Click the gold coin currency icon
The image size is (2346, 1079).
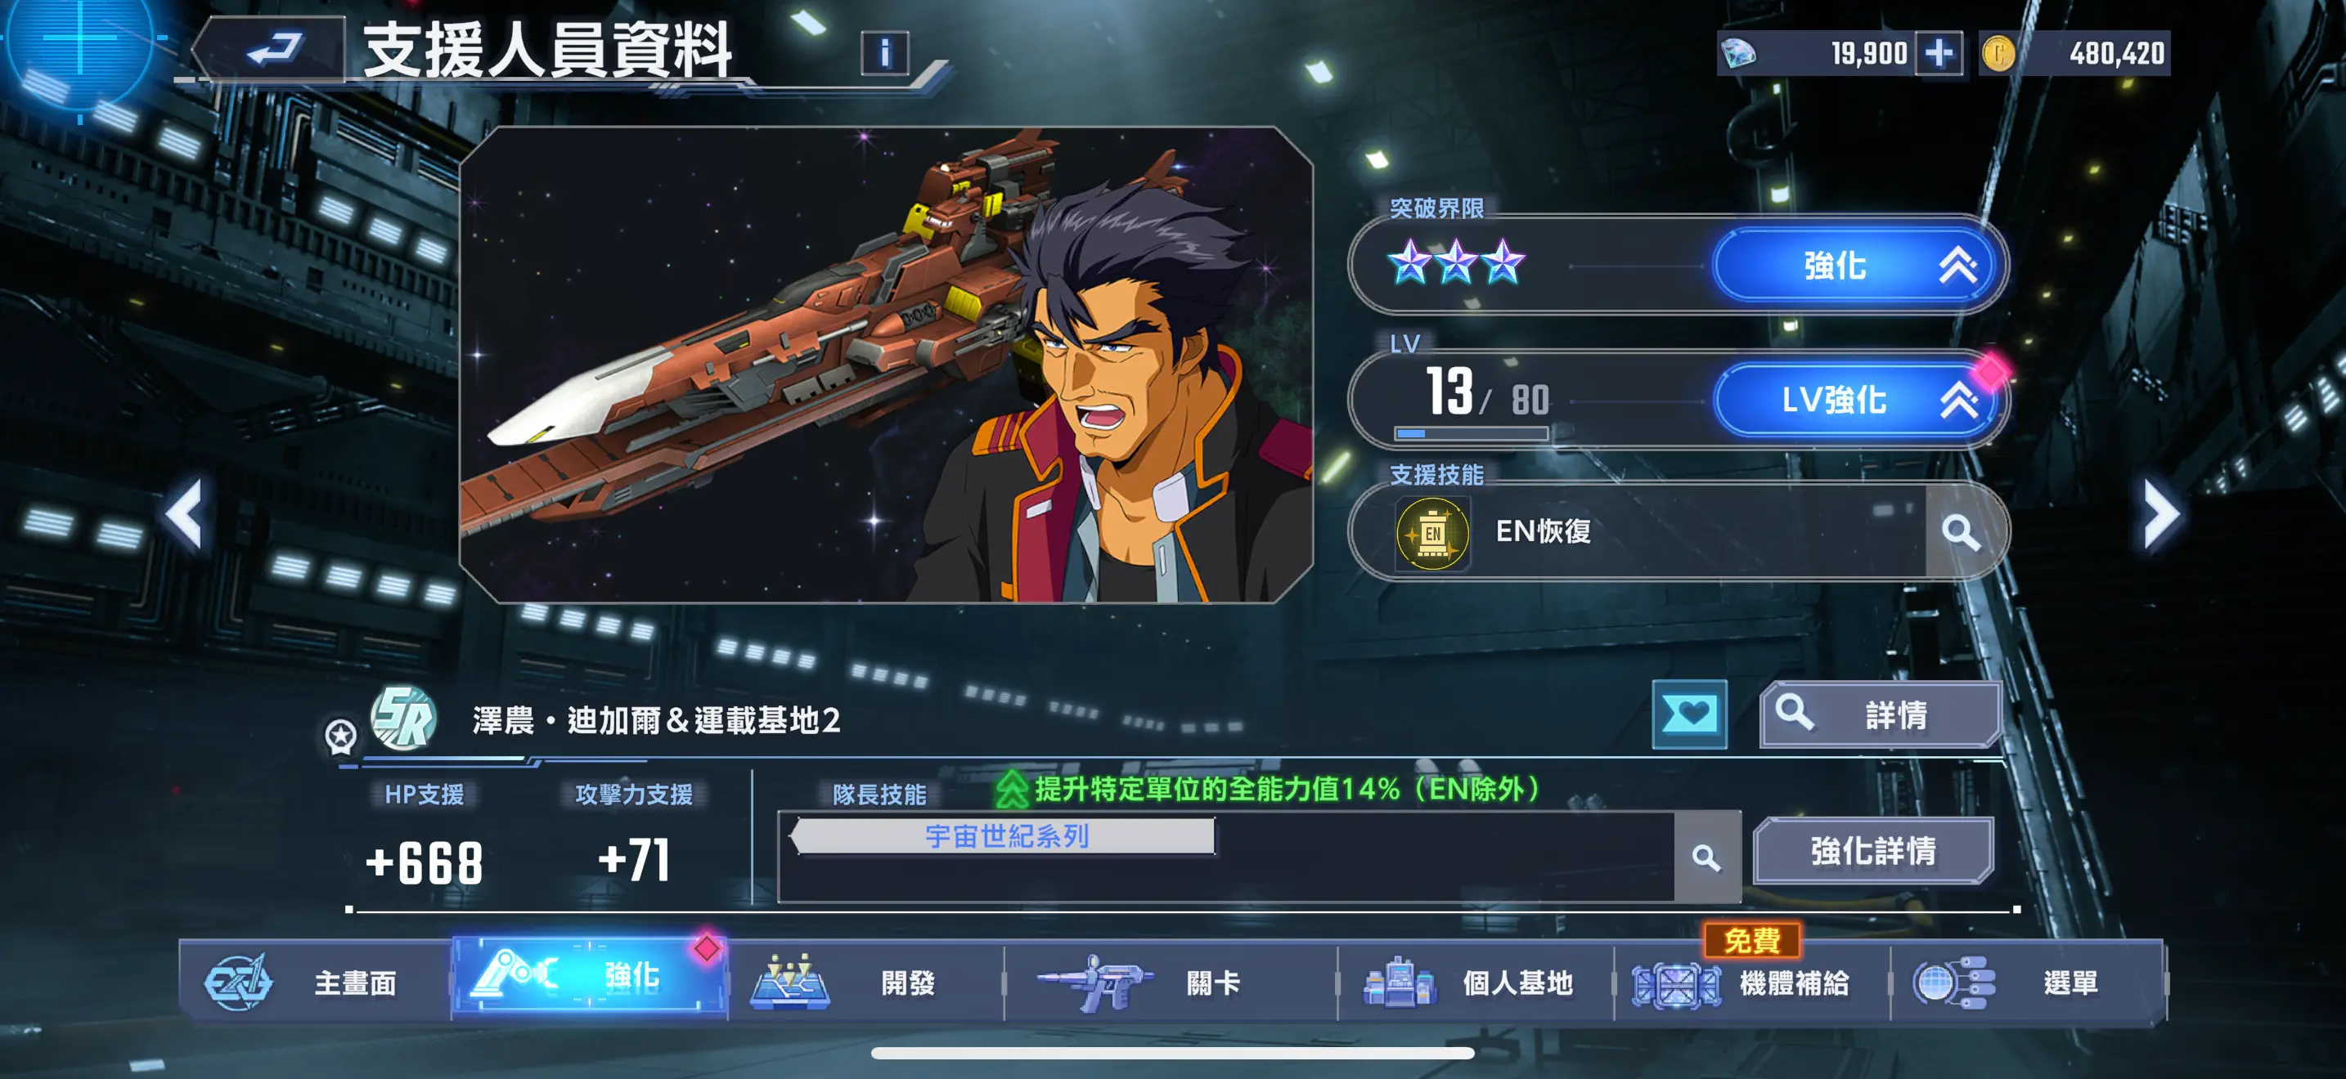coord(1998,53)
